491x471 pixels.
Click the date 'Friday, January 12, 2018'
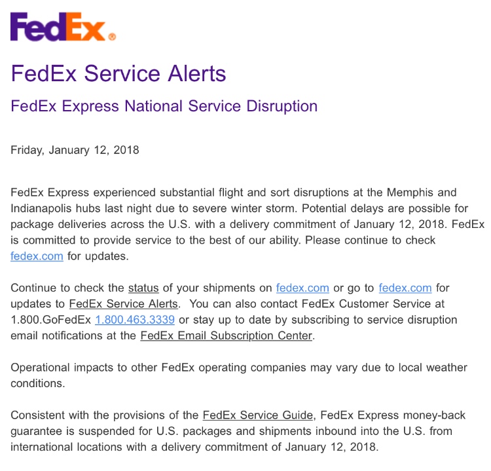(x=75, y=150)
